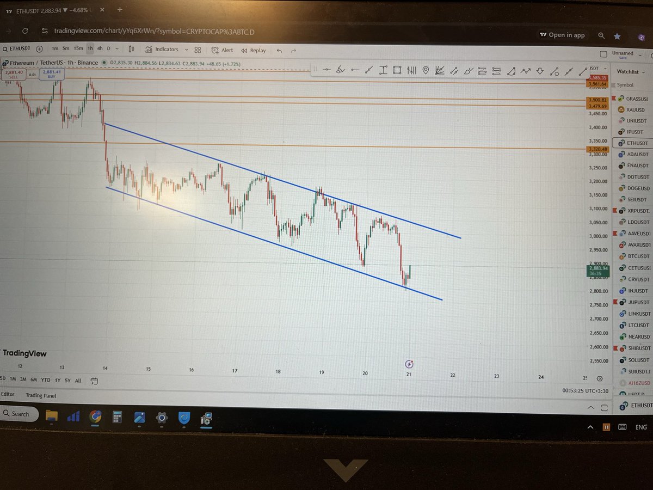Select the location pin marker tool
This screenshot has width=653, height=490.
tap(426, 70)
